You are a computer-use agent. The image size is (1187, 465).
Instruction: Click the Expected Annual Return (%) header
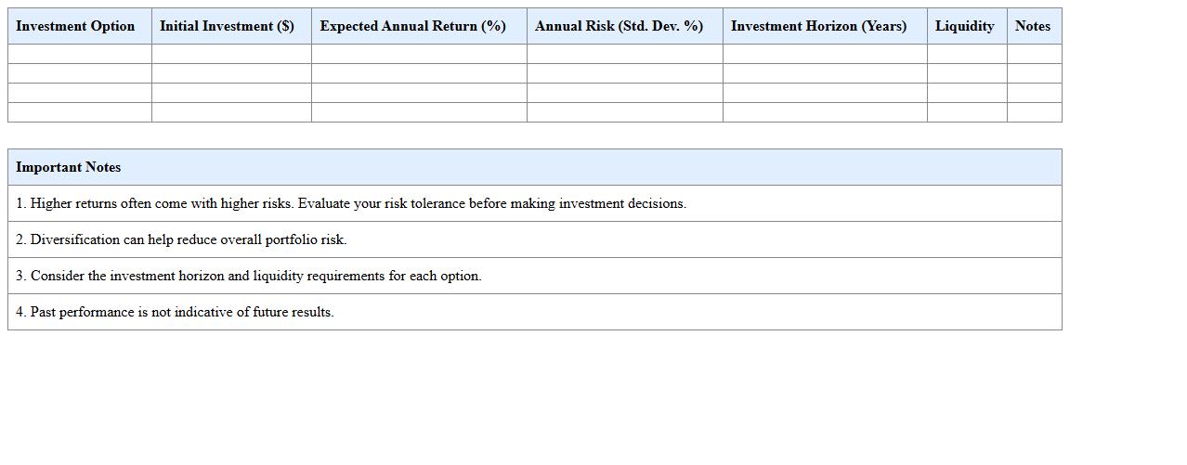click(413, 26)
